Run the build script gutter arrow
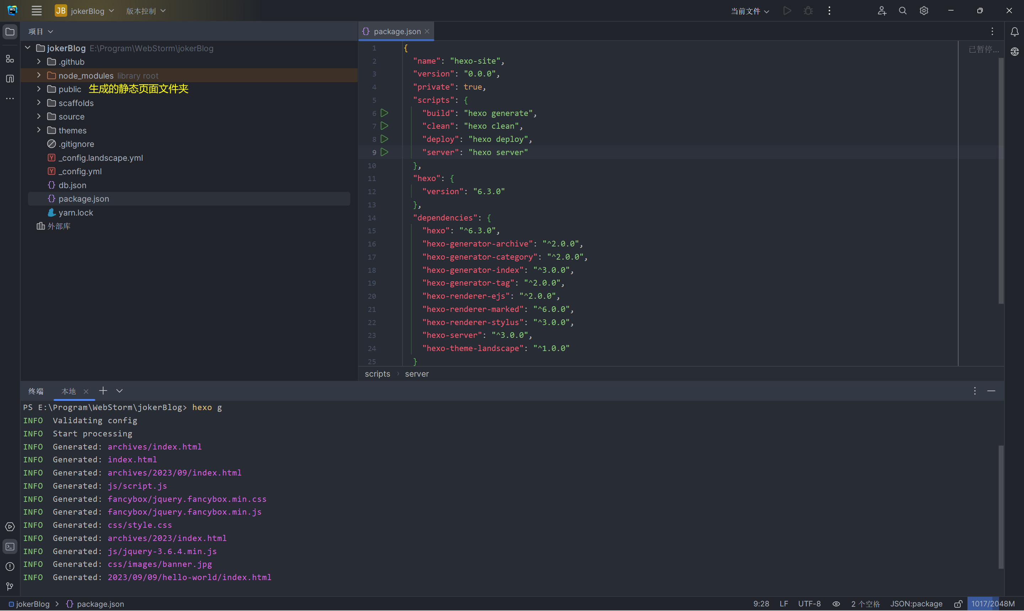The image size is (1024, 611). point(384,113)
